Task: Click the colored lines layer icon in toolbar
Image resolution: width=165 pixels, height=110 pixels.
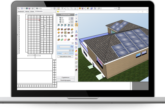Action: click(x=59, y=8)
